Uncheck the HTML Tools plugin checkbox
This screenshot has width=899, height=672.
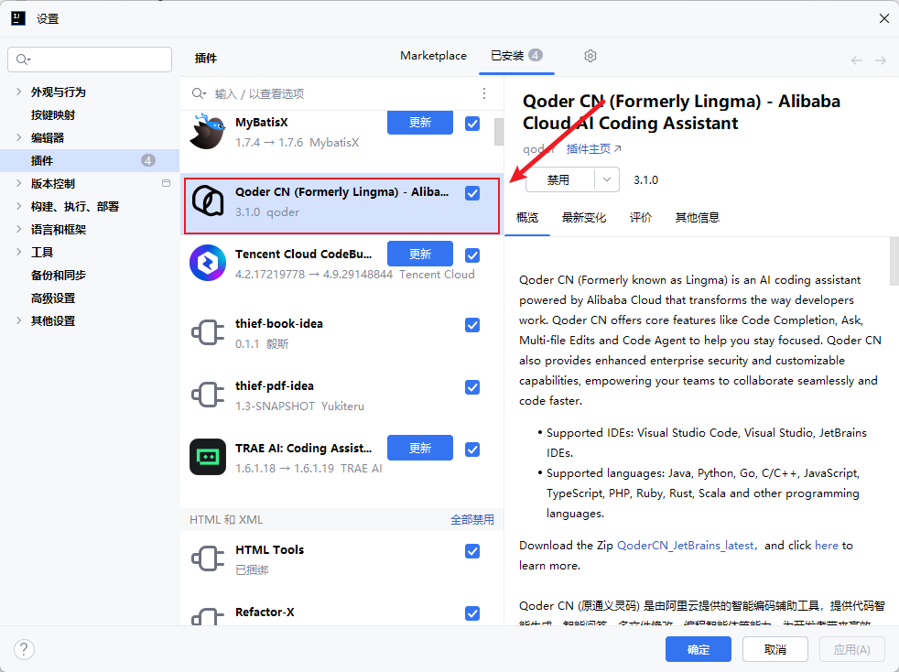(472, 551)
